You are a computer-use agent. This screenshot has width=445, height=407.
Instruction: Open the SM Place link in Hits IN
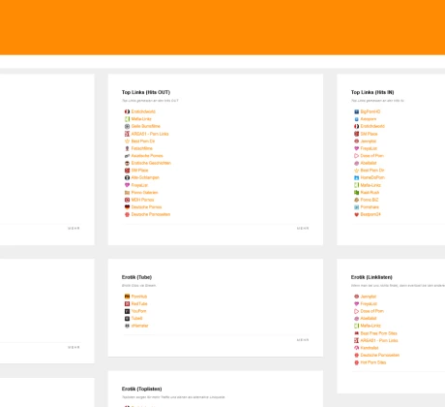coord(369,134)
